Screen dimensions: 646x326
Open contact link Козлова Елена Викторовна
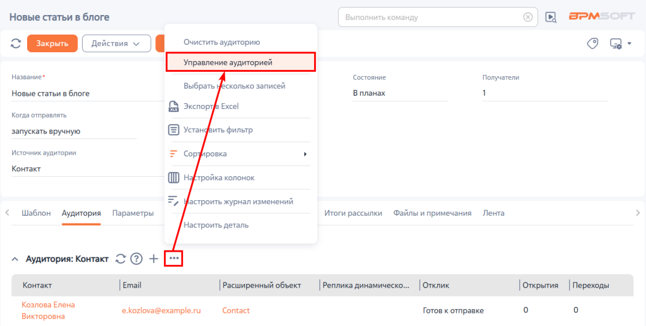click(48, 310)
